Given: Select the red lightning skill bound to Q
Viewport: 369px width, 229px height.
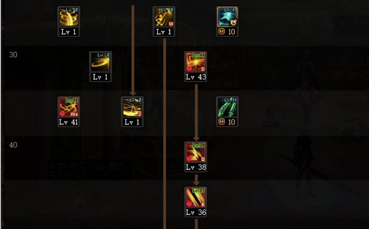Looking at the screenshot, I should point(196,152).
